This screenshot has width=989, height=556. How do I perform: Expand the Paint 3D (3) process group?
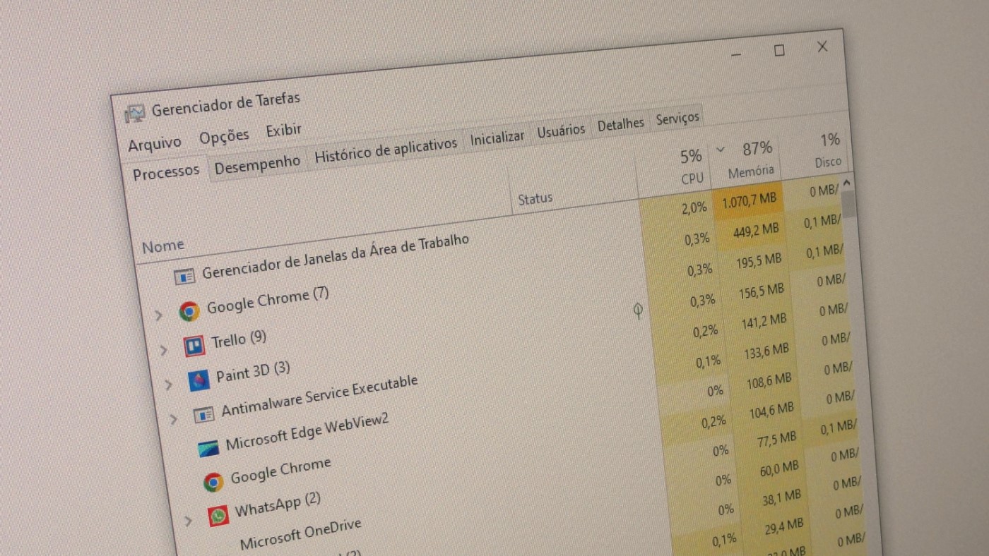click(168, 385)
